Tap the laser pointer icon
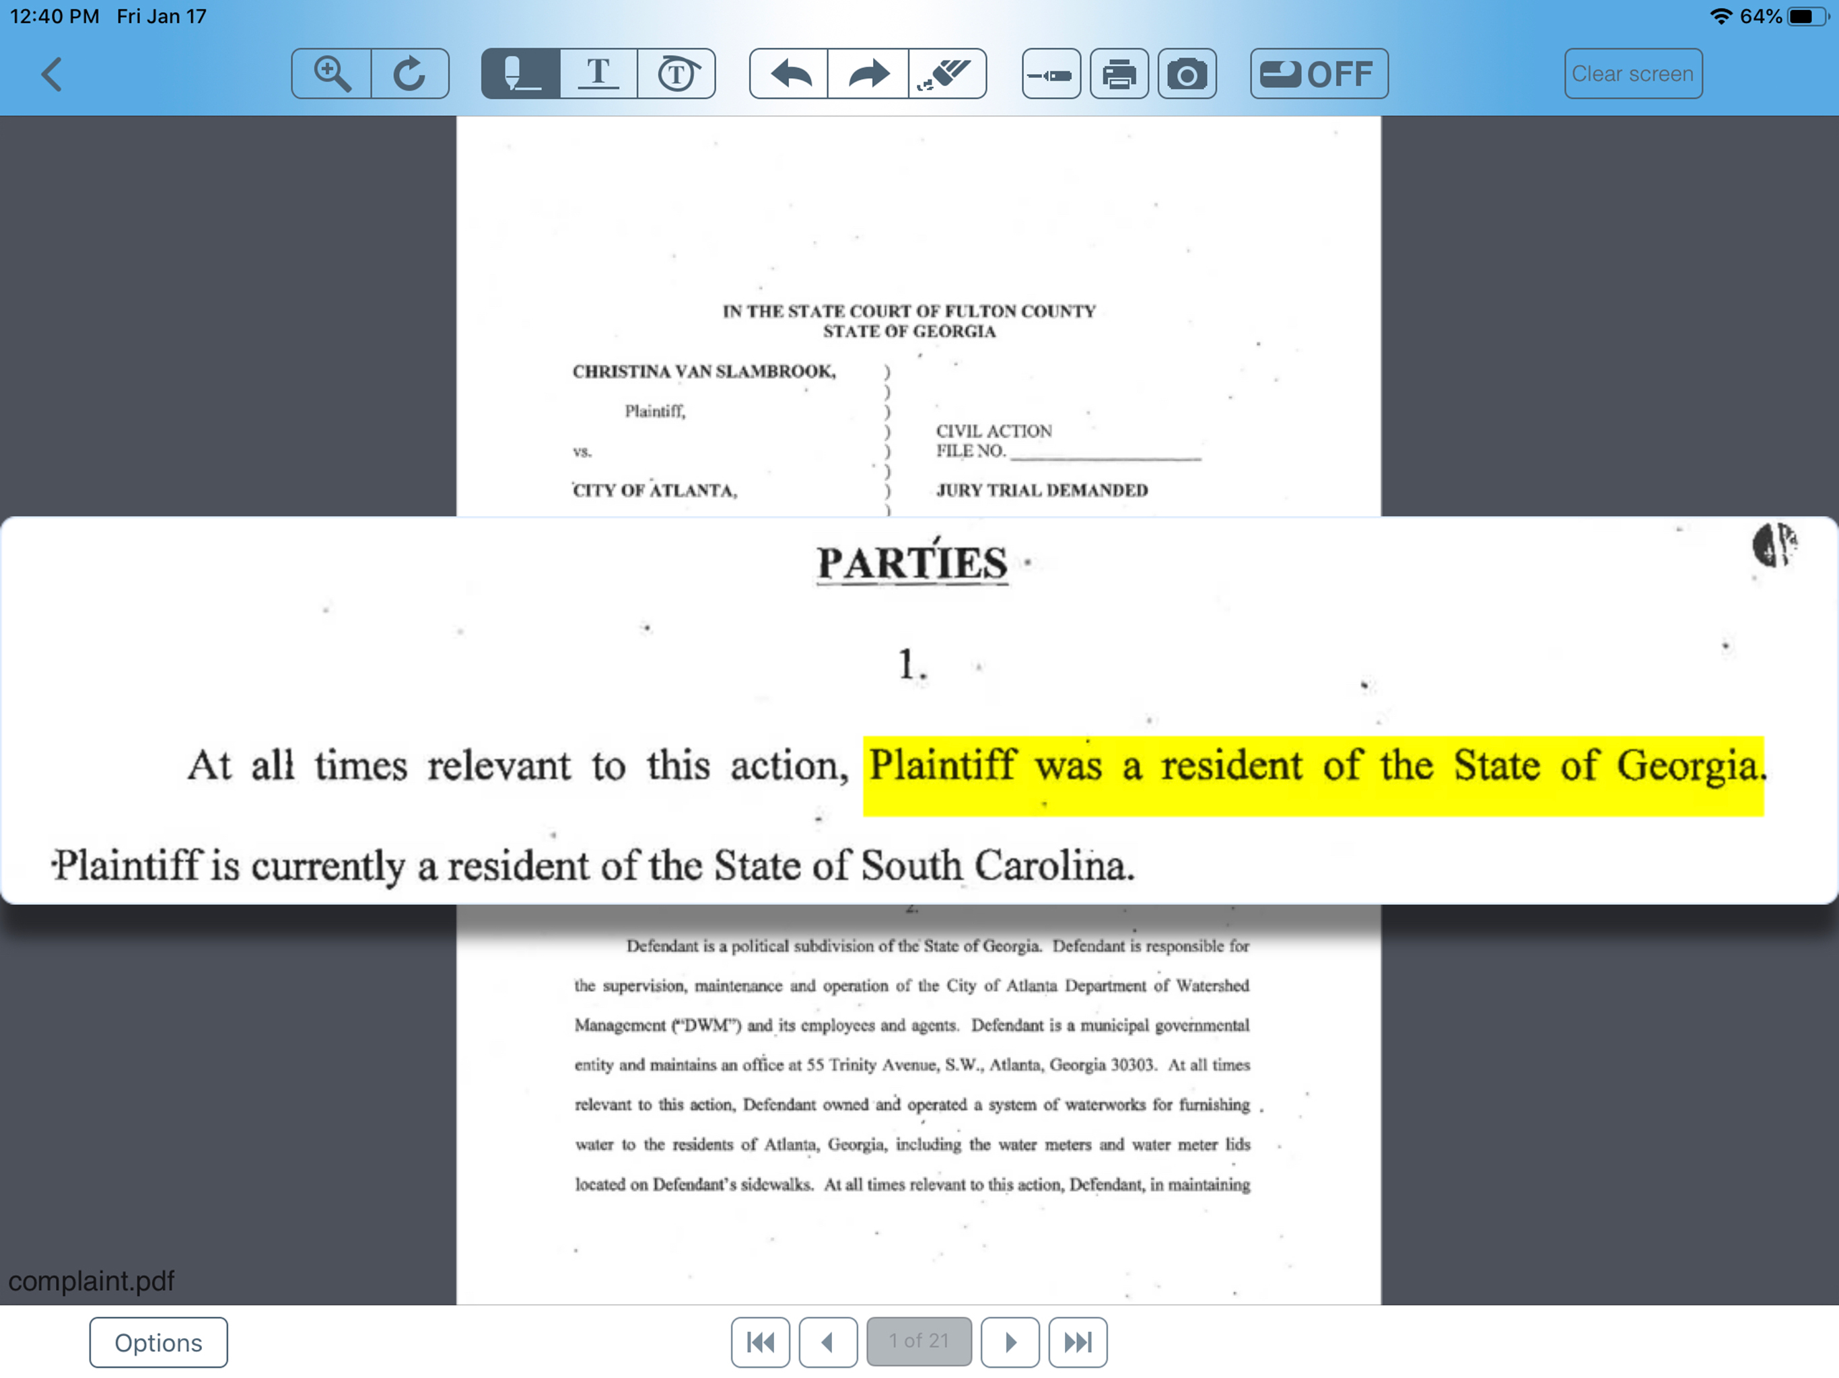1839x1378 pixels. 1051,74
